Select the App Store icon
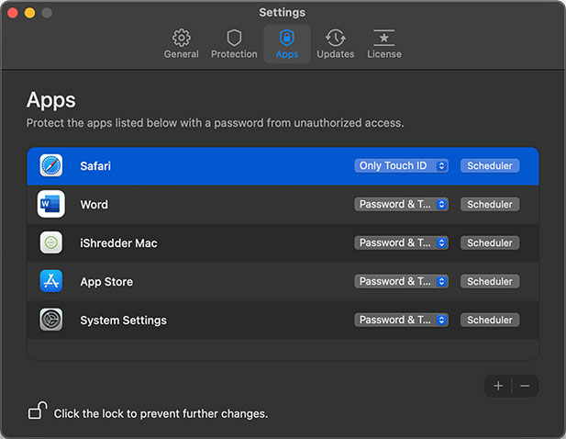This screenshot has width=566, height=439. [51, 282]
